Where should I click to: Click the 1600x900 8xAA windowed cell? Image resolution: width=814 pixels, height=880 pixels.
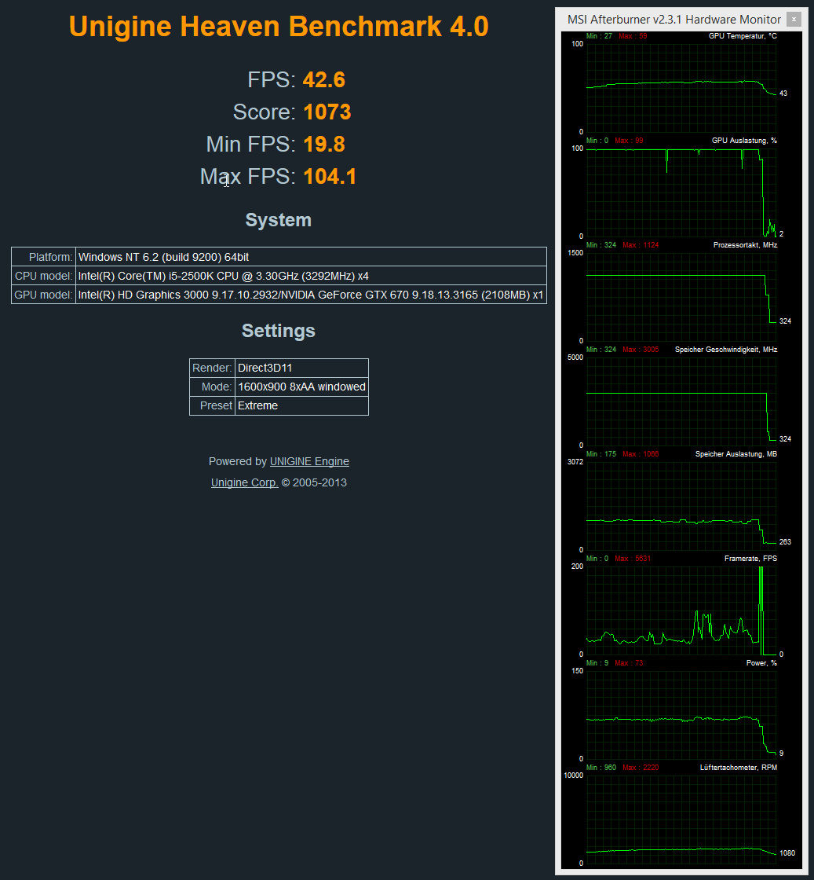click(x=301, y=387)
